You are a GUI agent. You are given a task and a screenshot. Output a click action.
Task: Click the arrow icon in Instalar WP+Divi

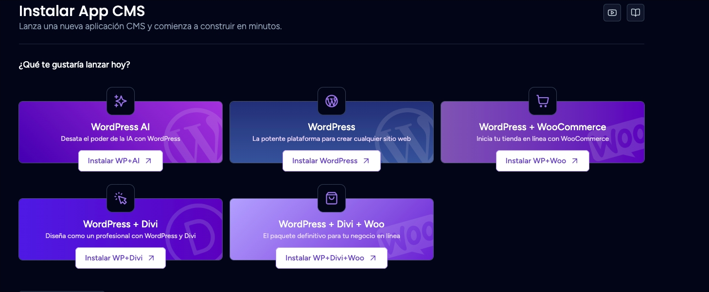pos(151,258)
